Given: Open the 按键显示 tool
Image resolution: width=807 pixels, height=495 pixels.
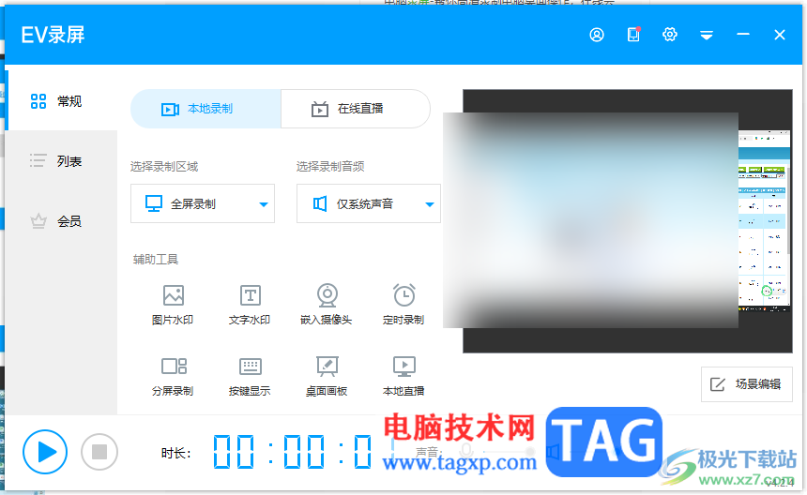Looking at the screenshot, I should coord(250,376).
